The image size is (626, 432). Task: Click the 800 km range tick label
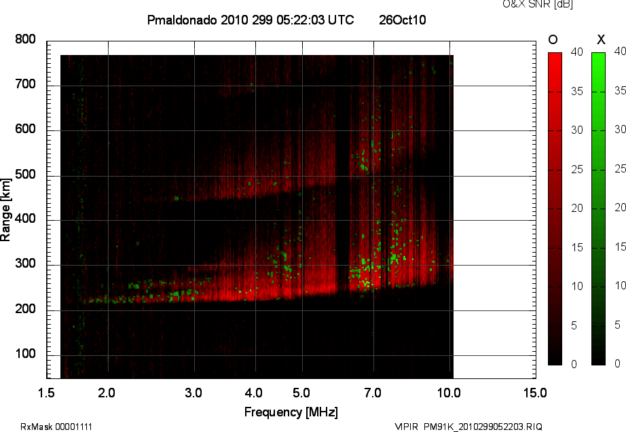(25, 39)
